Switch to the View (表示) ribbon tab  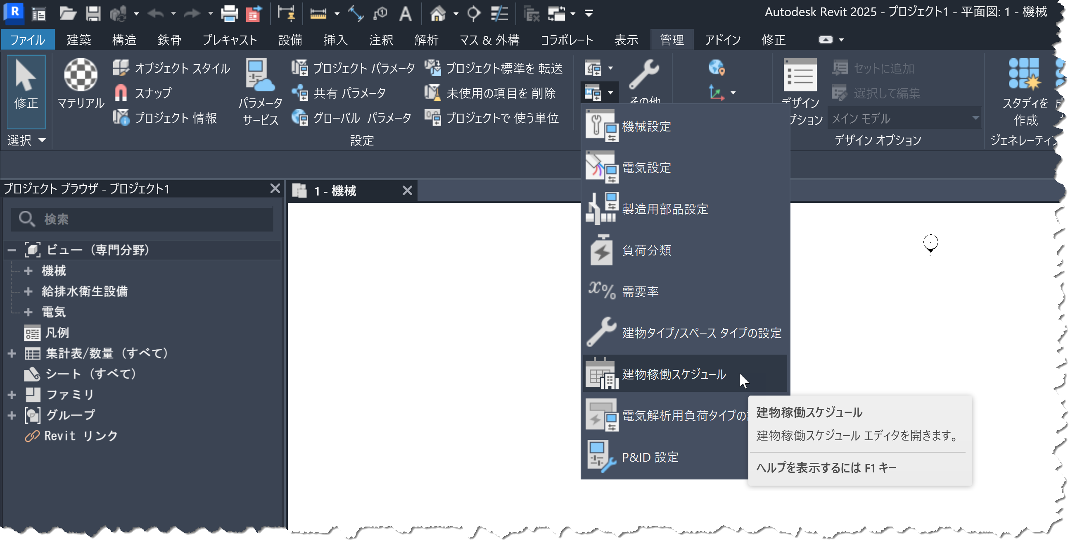tap(626, 40)
